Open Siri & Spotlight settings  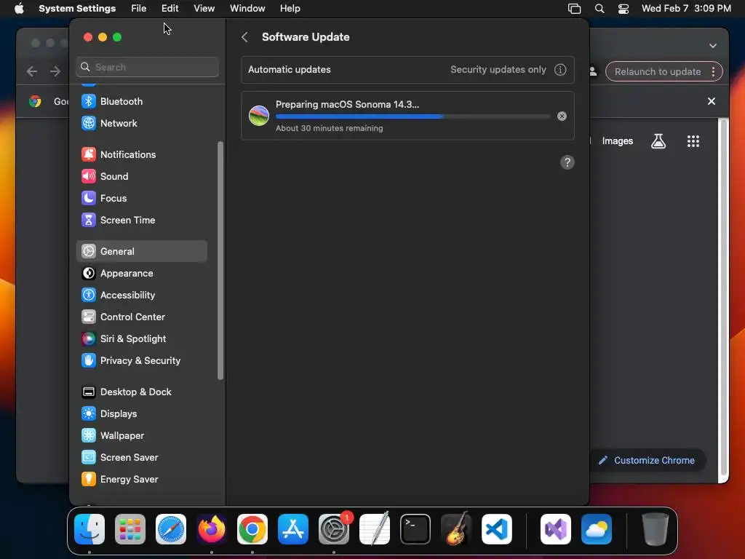point(142,339)
